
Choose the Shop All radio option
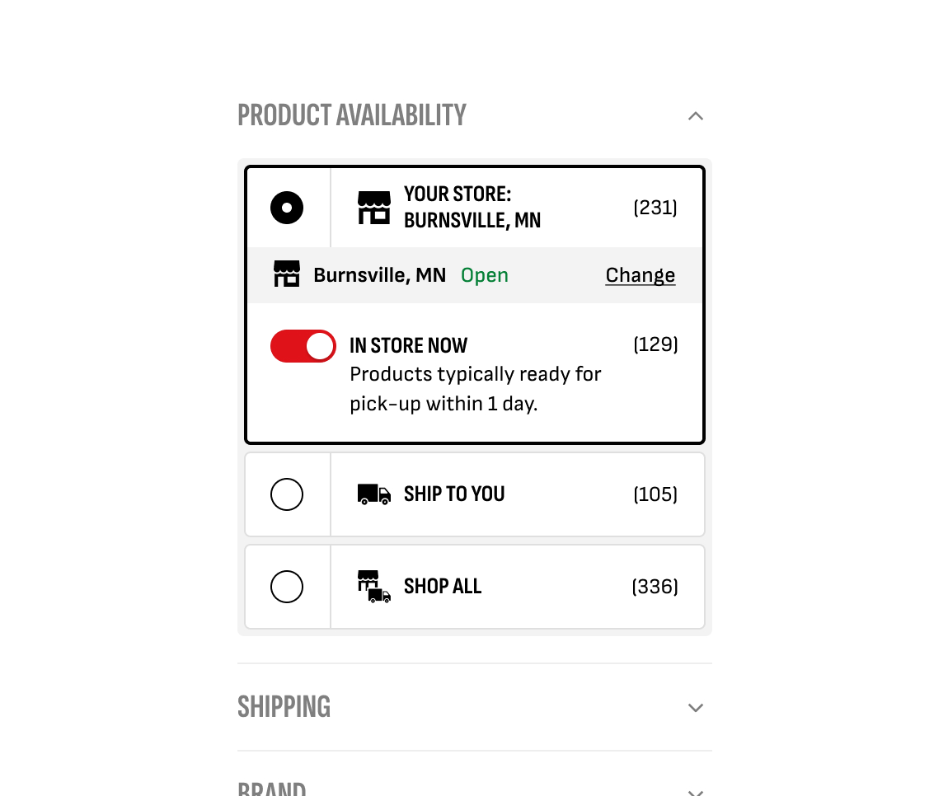(287, 586)
